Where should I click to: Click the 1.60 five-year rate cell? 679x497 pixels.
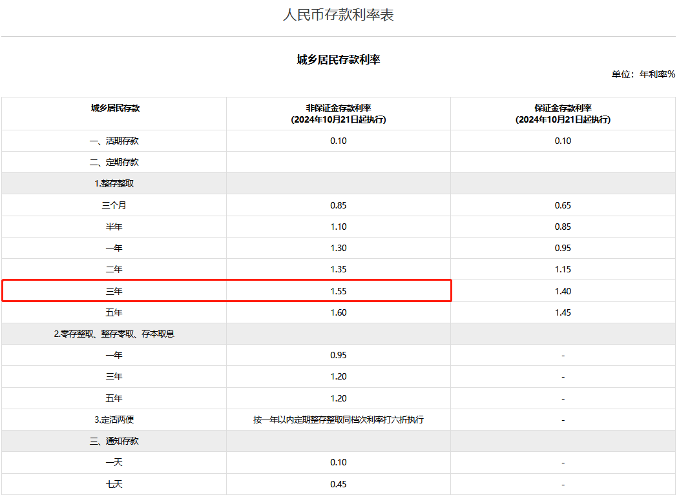pos(339,312)
